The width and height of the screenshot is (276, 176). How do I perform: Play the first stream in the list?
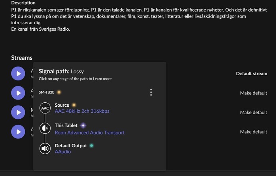coord(18,74)
